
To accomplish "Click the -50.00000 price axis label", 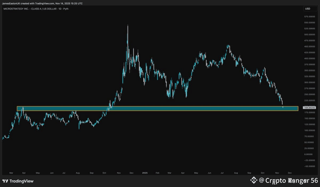I will pos(310,166).
